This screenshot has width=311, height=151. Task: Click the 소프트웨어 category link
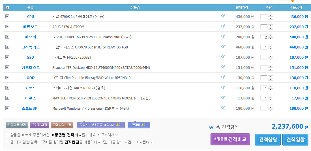[31, 109]
